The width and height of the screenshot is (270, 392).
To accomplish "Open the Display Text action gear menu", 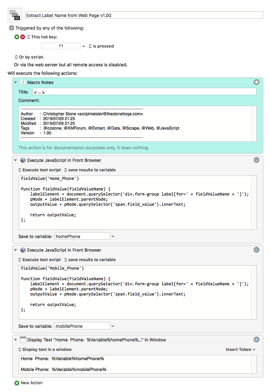I will tap(257, 340).
